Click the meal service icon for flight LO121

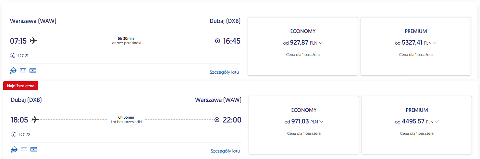click(13, 70)
